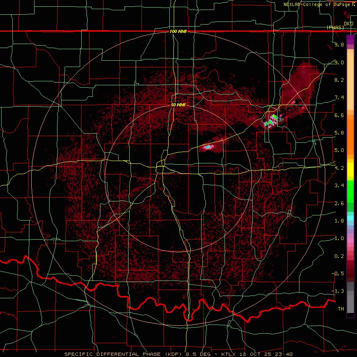357x357 pixels.
Task: Click the -0.5 scale value
Action: click(338, 274)
